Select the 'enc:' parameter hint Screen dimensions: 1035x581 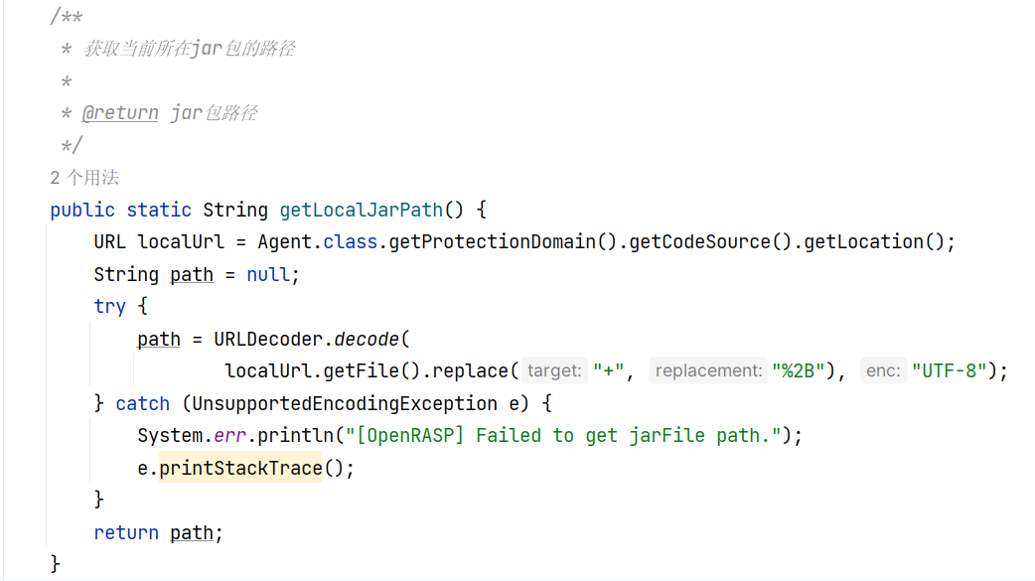[883, 371]
